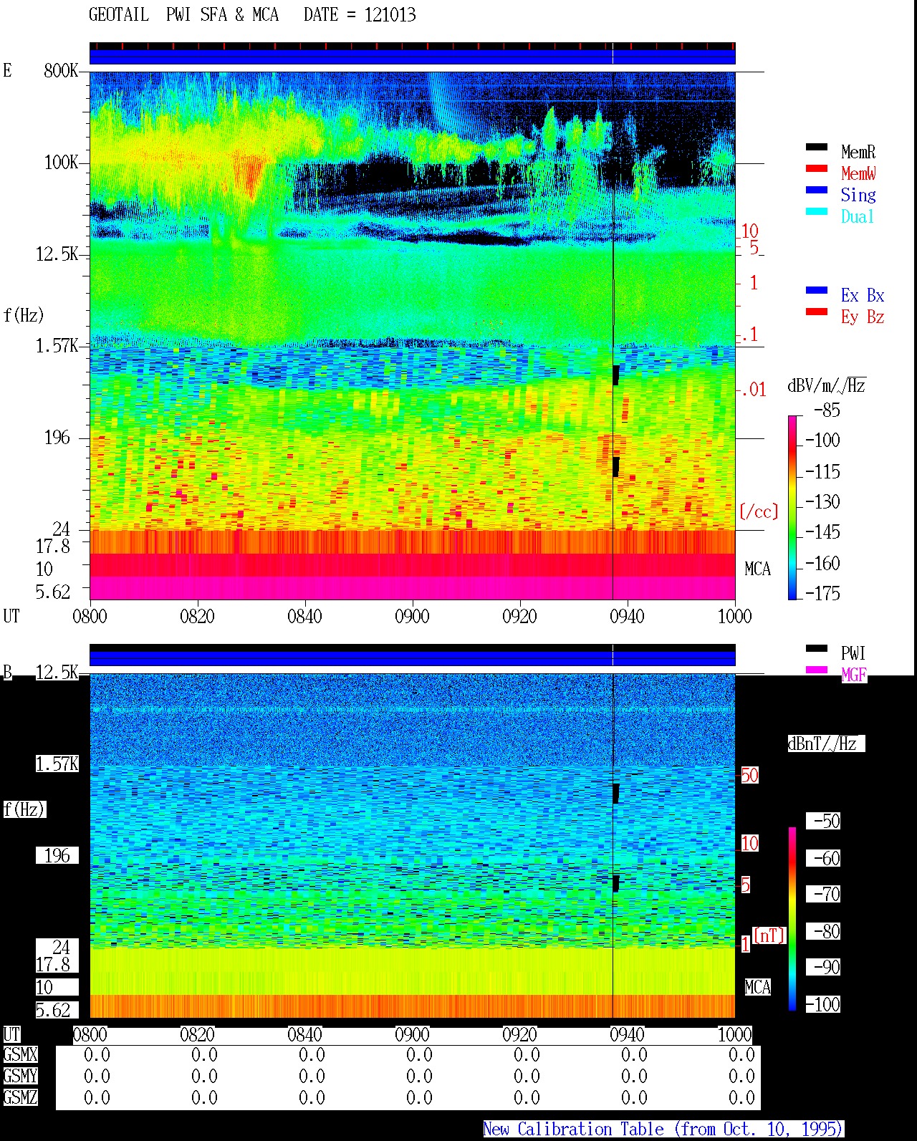Image resolution: width=917 pixels, height=1141 pixels.
Task: Click the blue mode status bar above B panel
Action: point(412,658)
